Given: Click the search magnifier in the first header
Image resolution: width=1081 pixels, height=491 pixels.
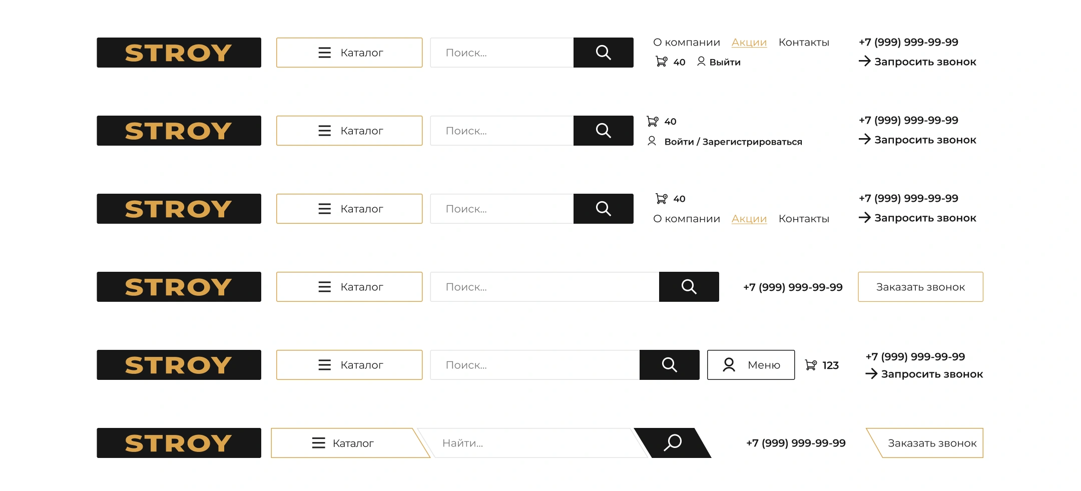Looking at the screenshot, I should [x=603, y=53].
